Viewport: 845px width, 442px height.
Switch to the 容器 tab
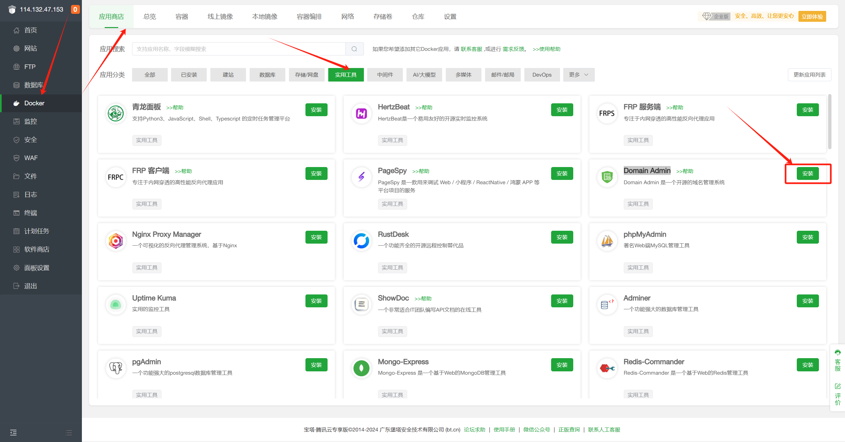[x=182, y=17]
